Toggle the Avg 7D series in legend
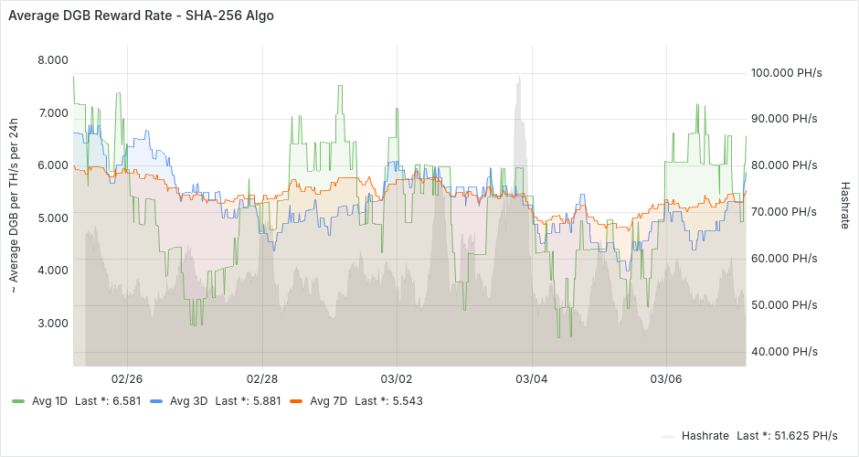This screenshot has height=457, width=859. pyautogui.click(x=328, y=400)
